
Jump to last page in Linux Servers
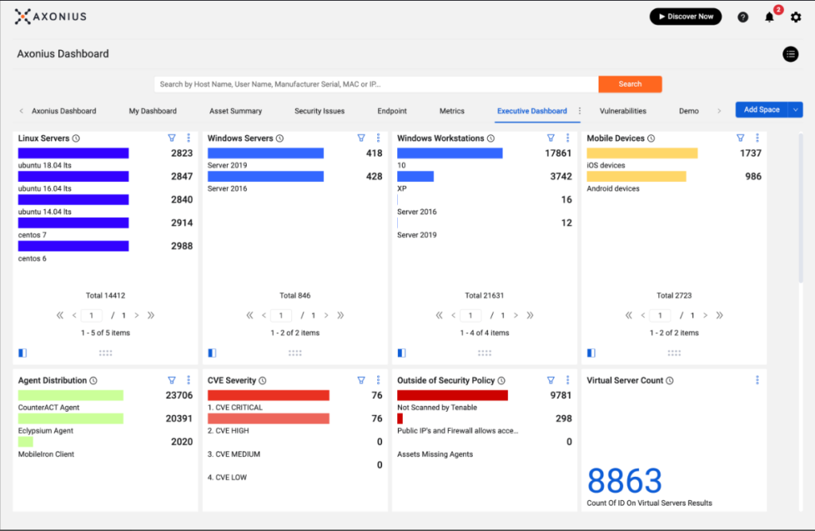point(150,316)
